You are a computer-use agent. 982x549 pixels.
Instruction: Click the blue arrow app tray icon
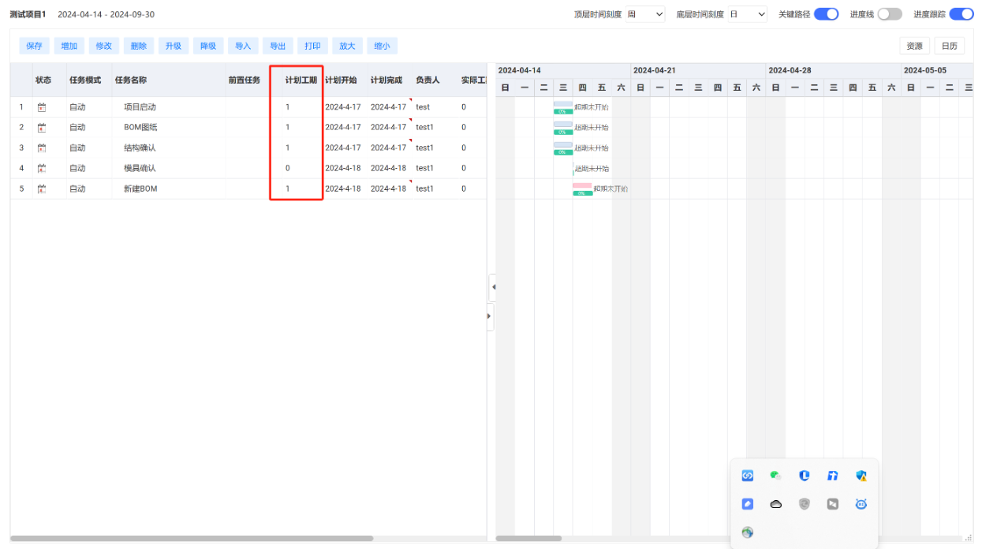pos(833,476)
